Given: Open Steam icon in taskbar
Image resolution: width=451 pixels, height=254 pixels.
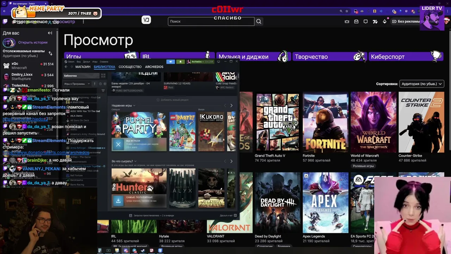Looking at the screenshot, I should (x=143, y=251).
